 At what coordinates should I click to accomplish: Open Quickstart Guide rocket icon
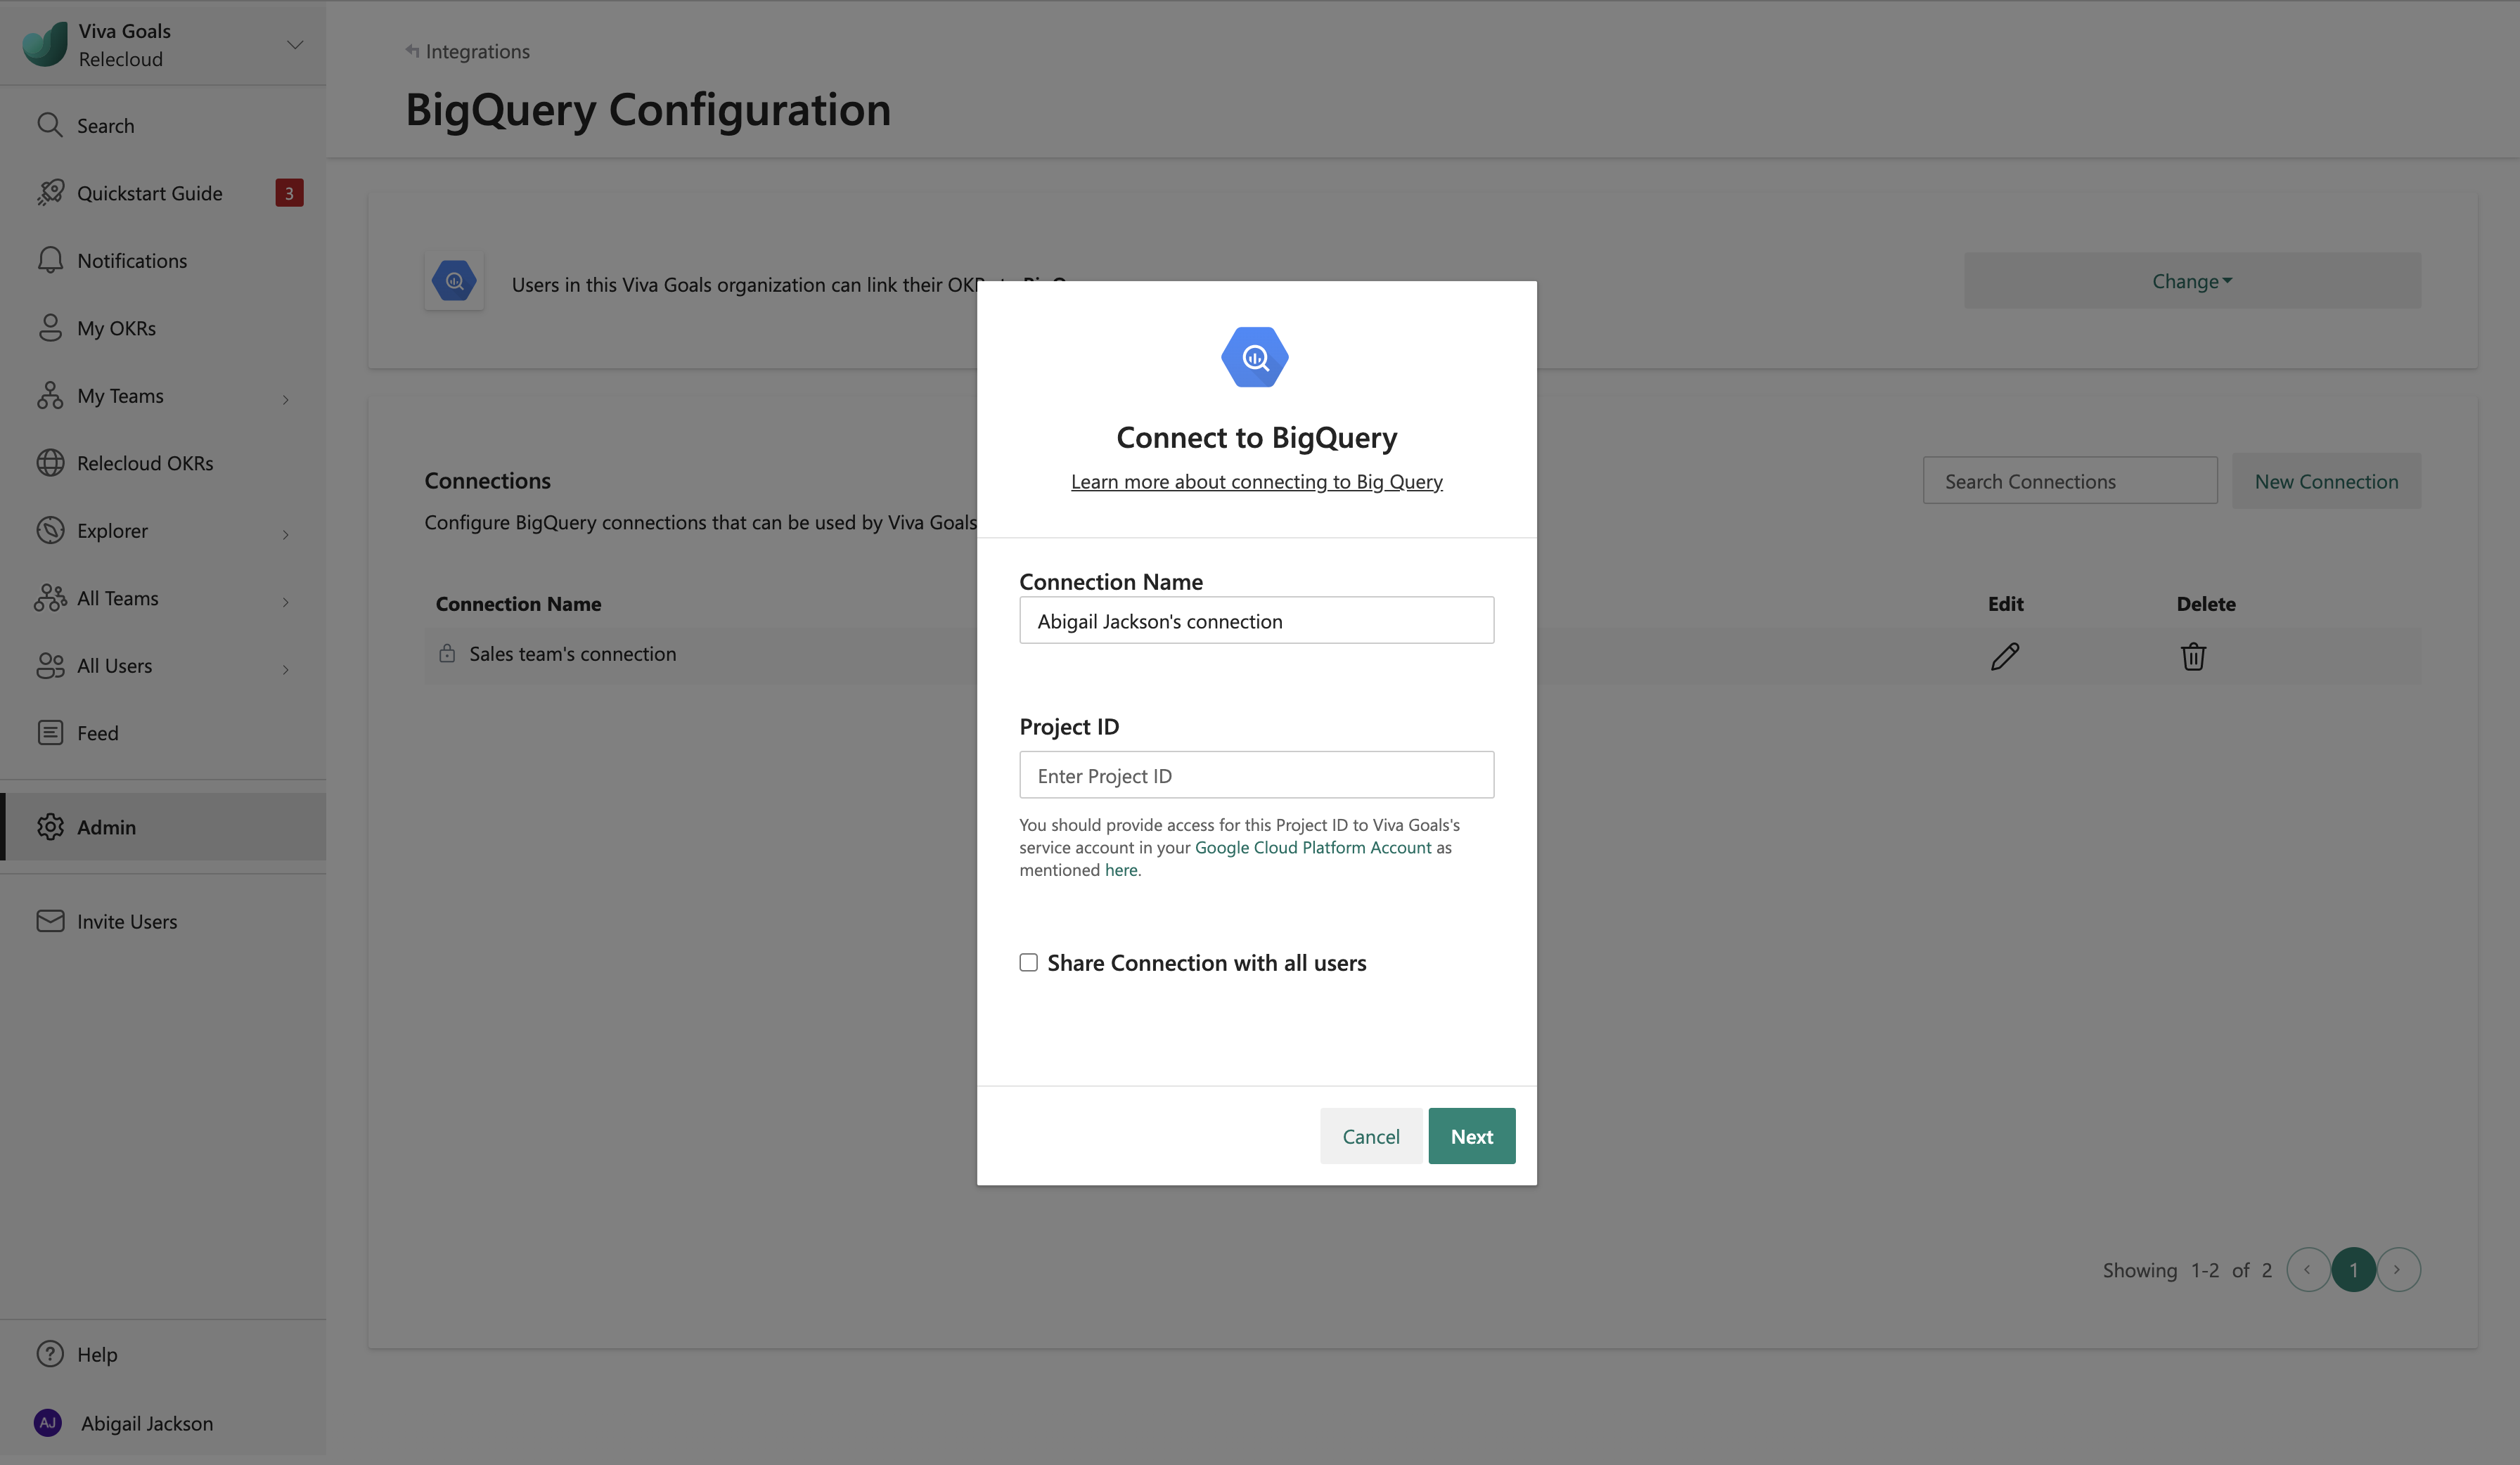click(50, 192)
